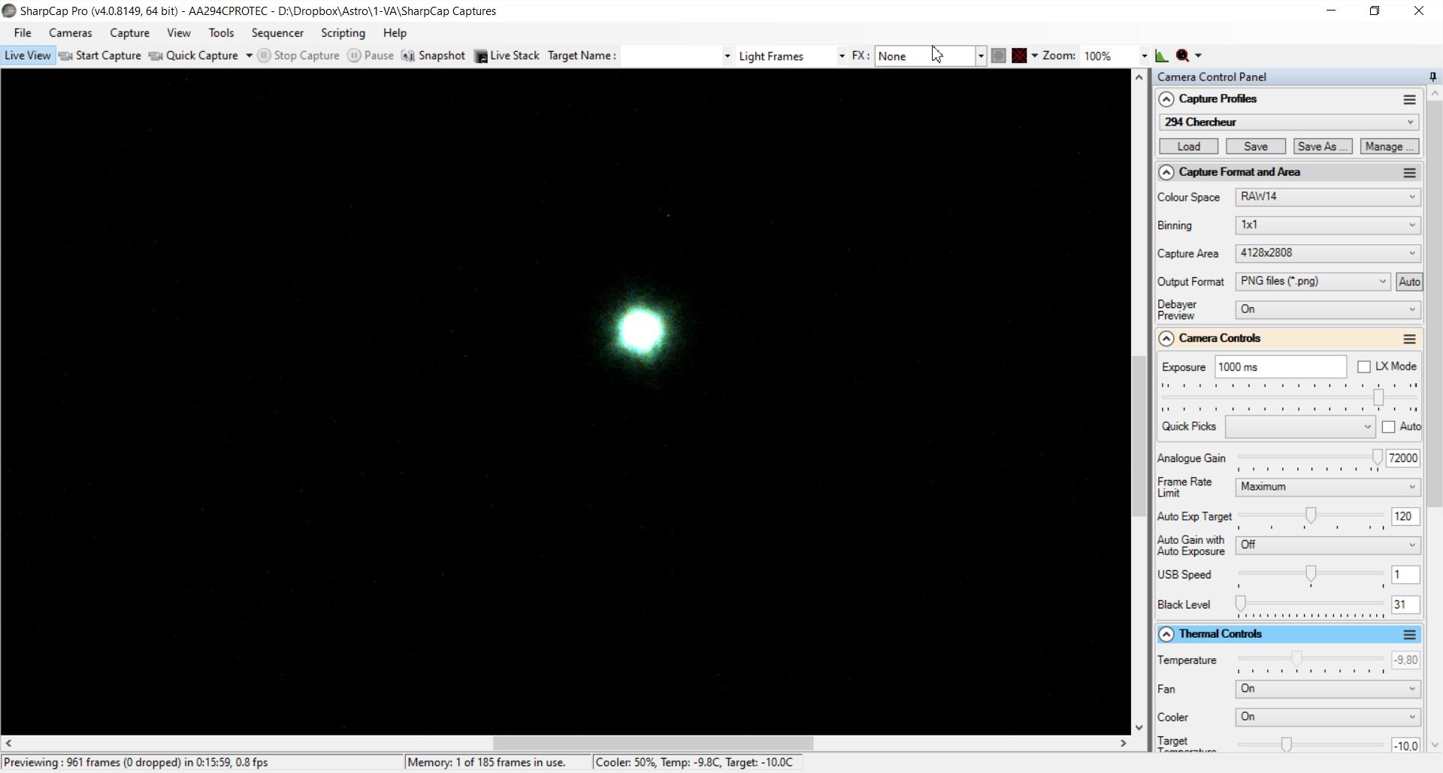The height and width of the screenshot is (773, 1443).
Task: Click the red reticule overlay icon
Action: (1019, 56)
